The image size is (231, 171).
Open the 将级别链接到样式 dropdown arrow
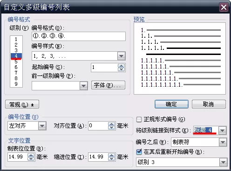point(223,130)
